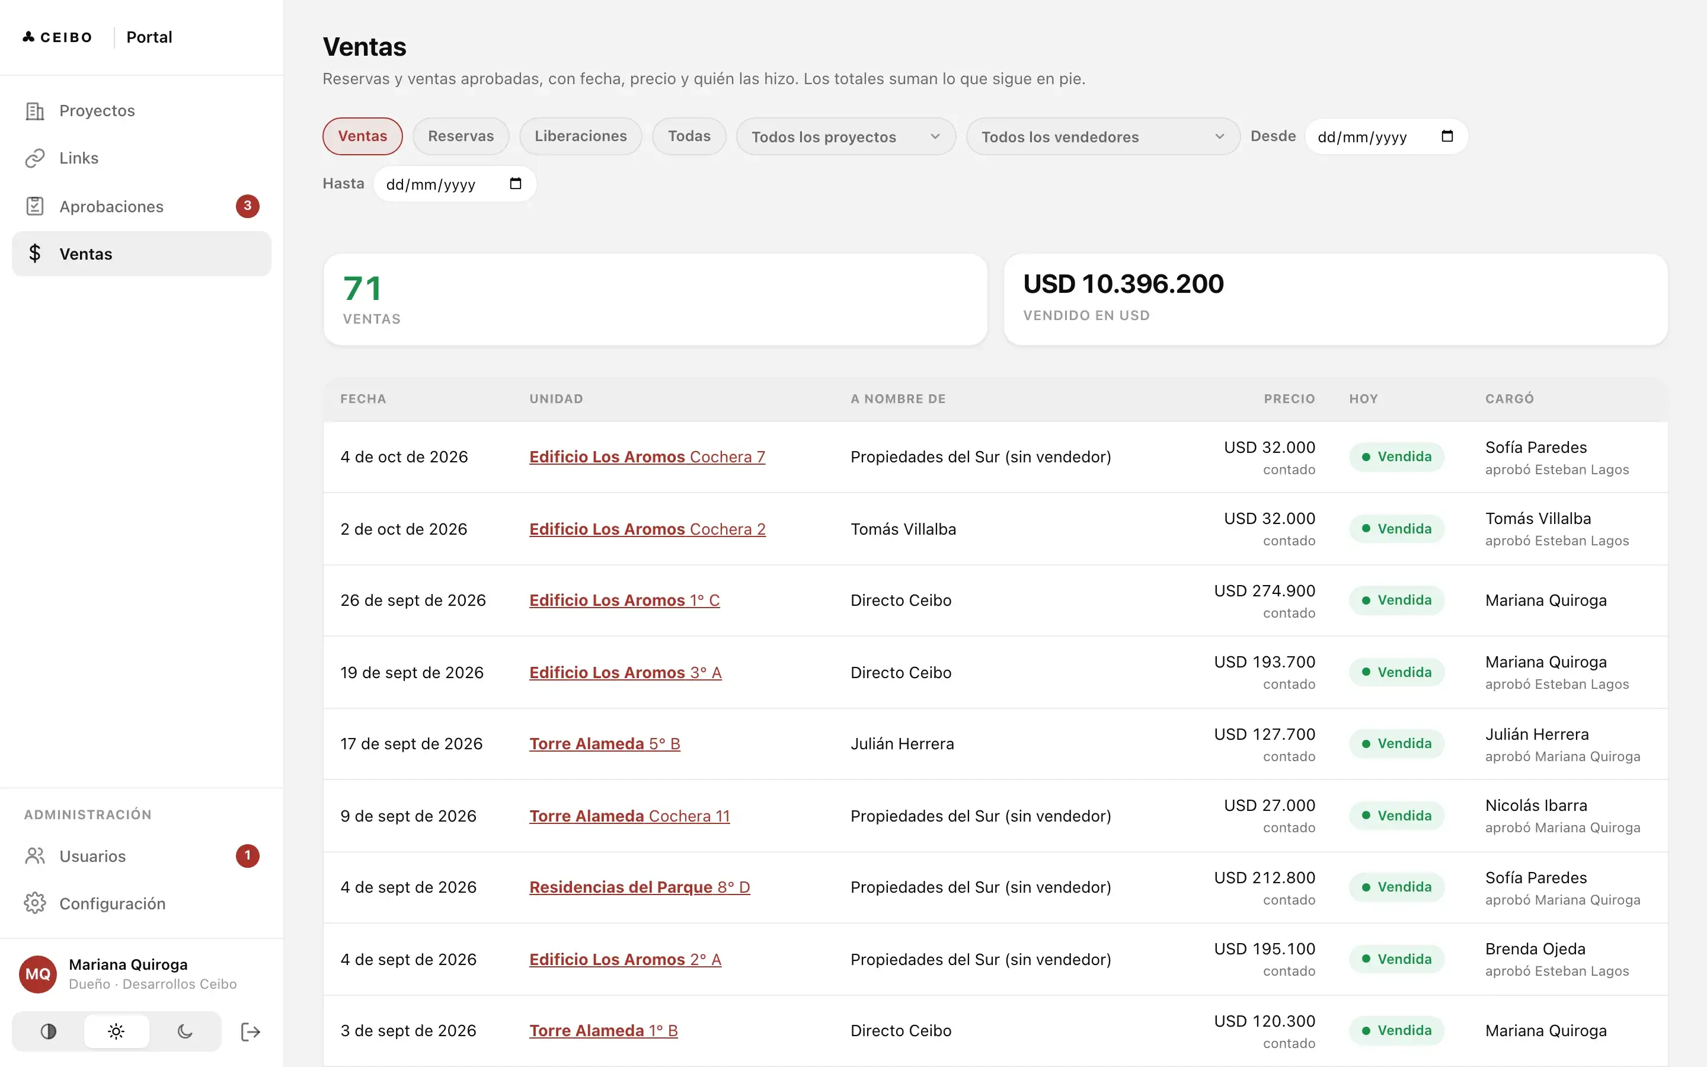Open Residencias del Parque 8° D link
Image resolution: width=1707 pixels, height=1067 pixels.
pos(639,887)
